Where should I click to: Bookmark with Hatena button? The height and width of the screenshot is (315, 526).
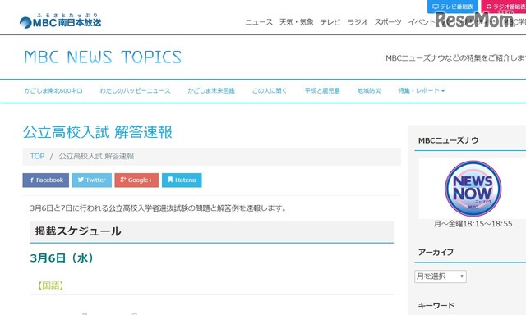click(182, 180)
